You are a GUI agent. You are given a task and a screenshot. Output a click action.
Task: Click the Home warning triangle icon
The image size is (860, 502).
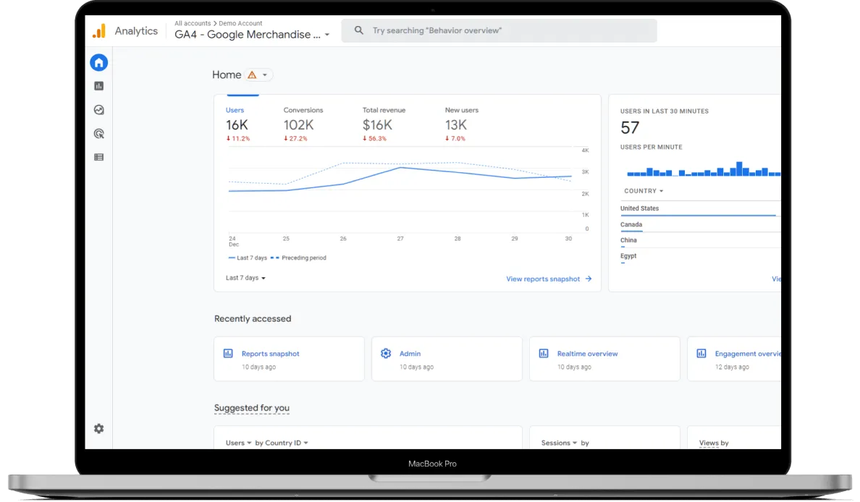252,75
